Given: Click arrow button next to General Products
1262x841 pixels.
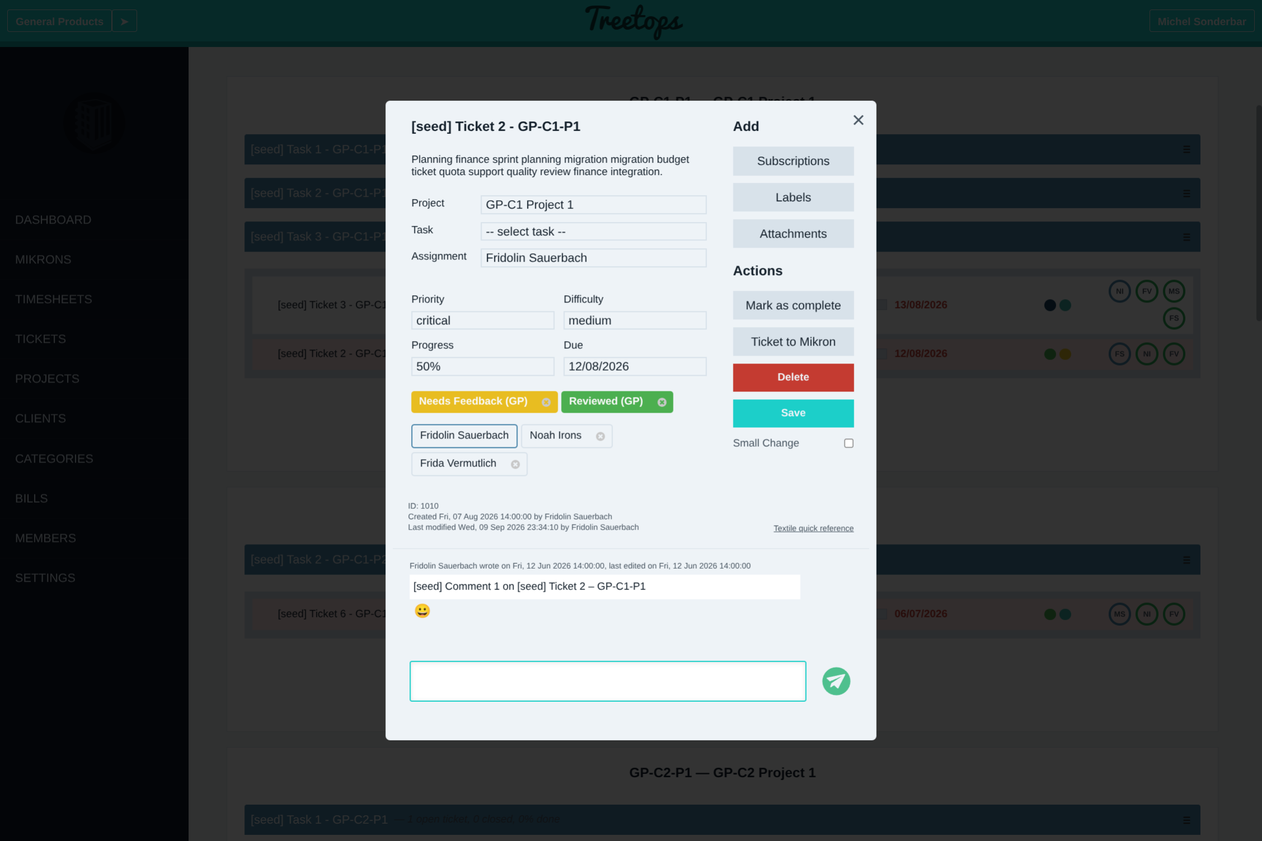Looking at the screenshot, I should point(124,21).
